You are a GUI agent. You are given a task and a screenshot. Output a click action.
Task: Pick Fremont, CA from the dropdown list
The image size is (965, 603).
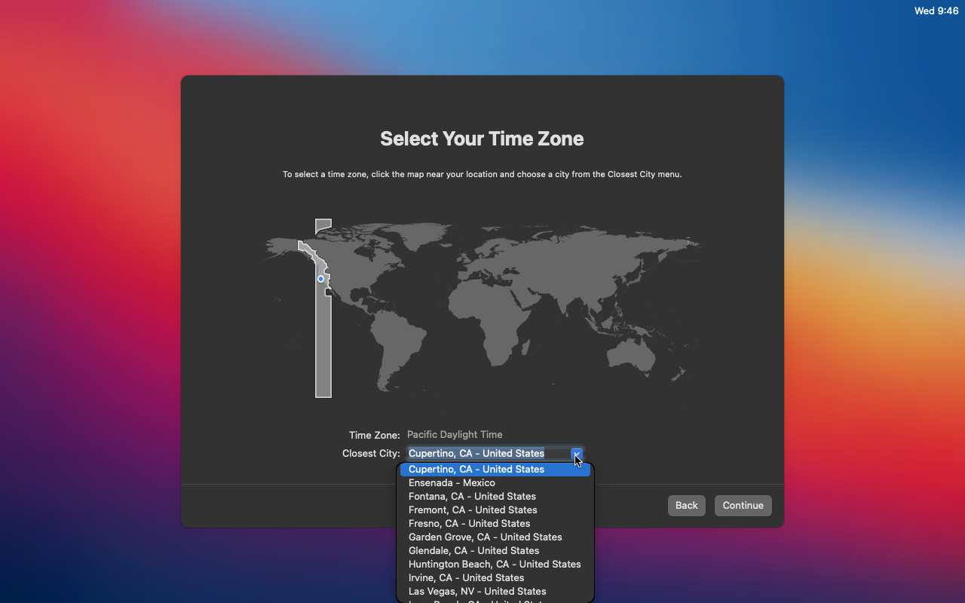[473, 510]
